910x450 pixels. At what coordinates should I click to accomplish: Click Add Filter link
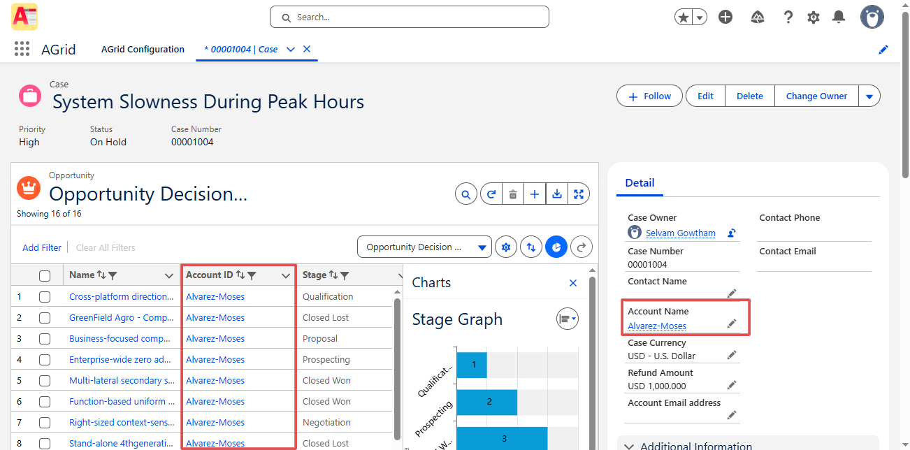coord(42,247)
